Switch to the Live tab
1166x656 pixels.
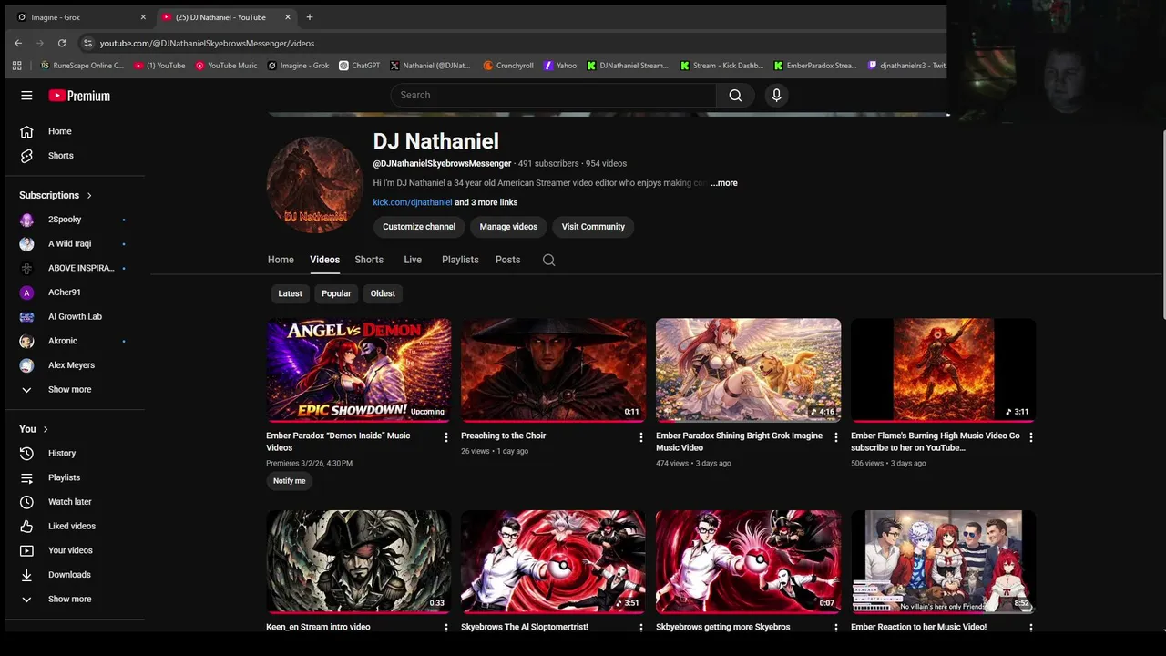pyautogui.click(x=413, y=260)
